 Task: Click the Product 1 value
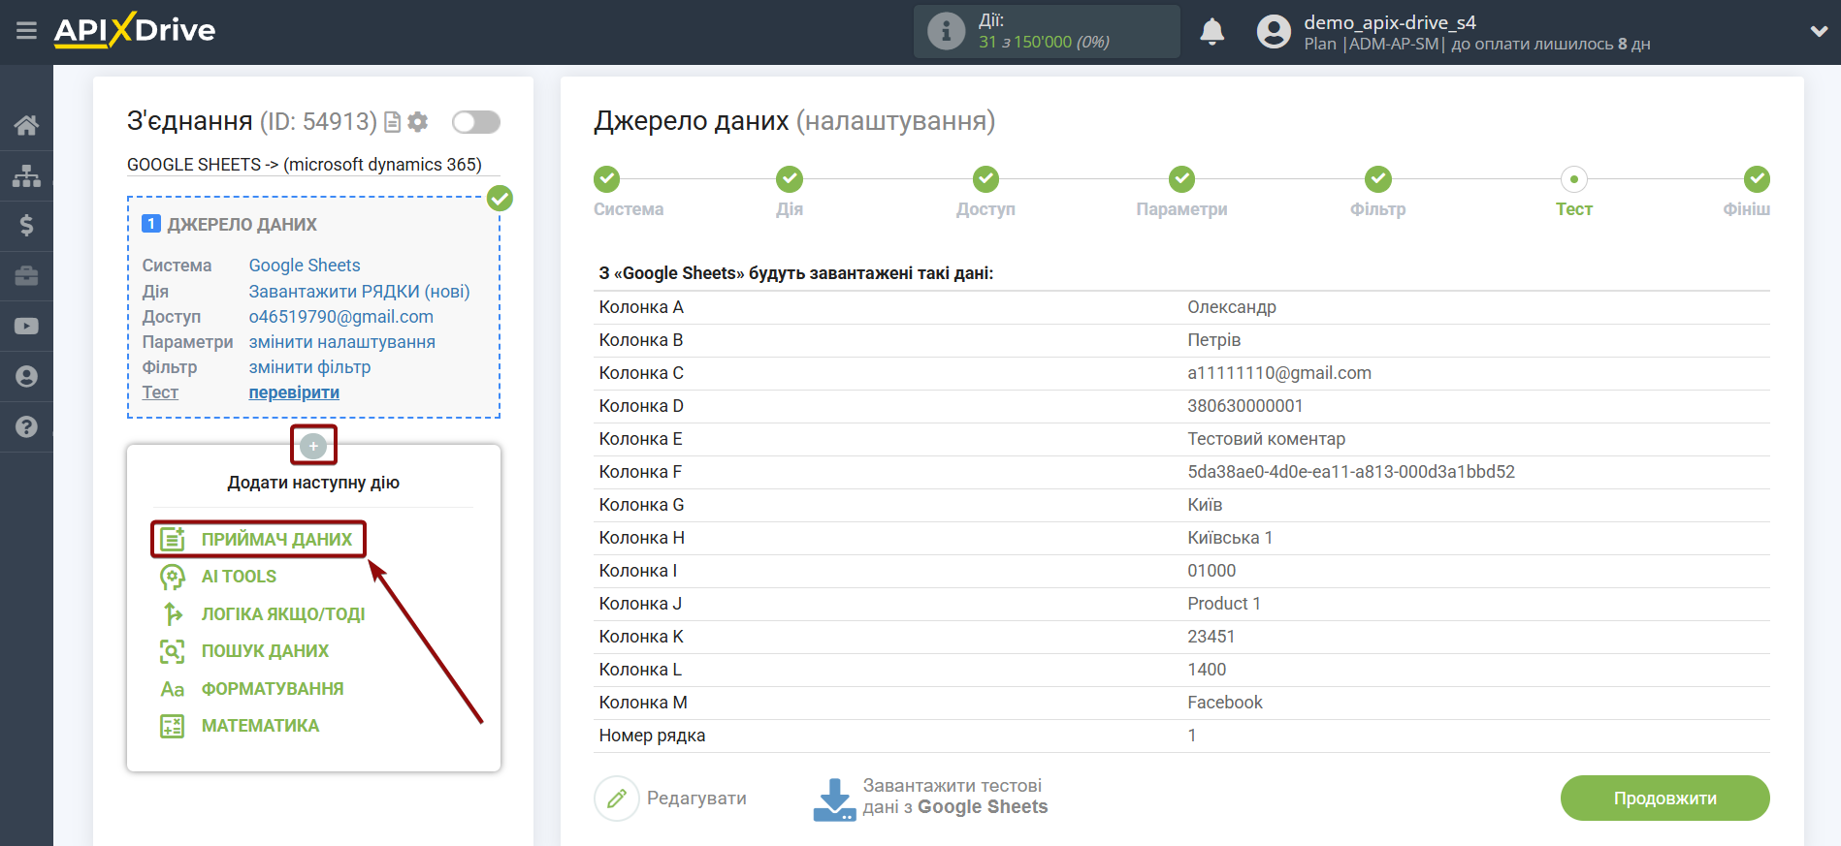(x=1224, y=604)
